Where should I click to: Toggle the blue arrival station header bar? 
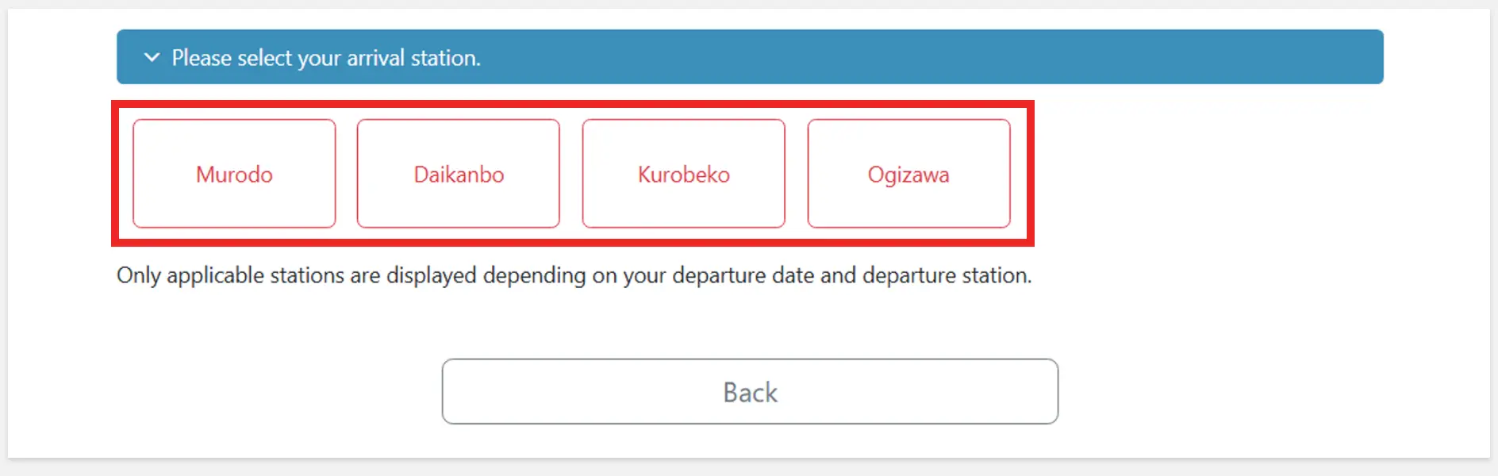(x=749, y=57)
